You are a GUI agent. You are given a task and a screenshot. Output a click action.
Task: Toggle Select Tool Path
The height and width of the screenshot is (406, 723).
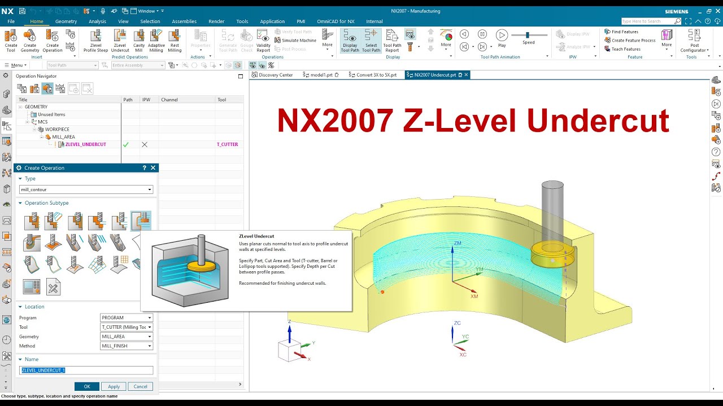(371, 41)
